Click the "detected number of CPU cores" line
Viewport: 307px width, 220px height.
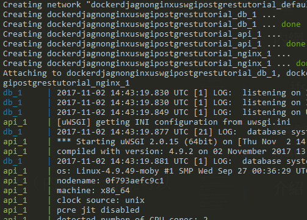(x=132, y=218)
